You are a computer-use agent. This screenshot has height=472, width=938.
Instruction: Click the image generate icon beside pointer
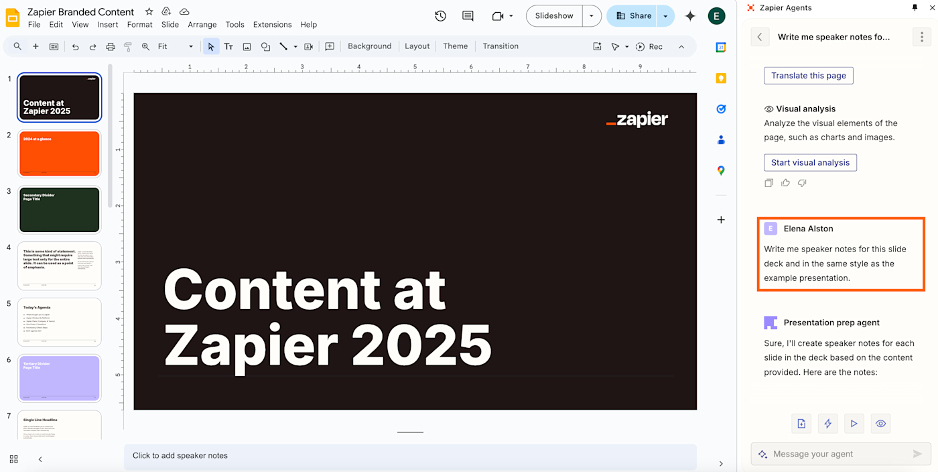tap(597, 46)
